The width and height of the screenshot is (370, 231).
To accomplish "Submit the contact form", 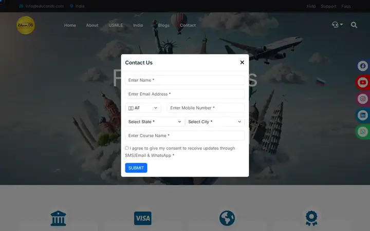I will (136, 168).
